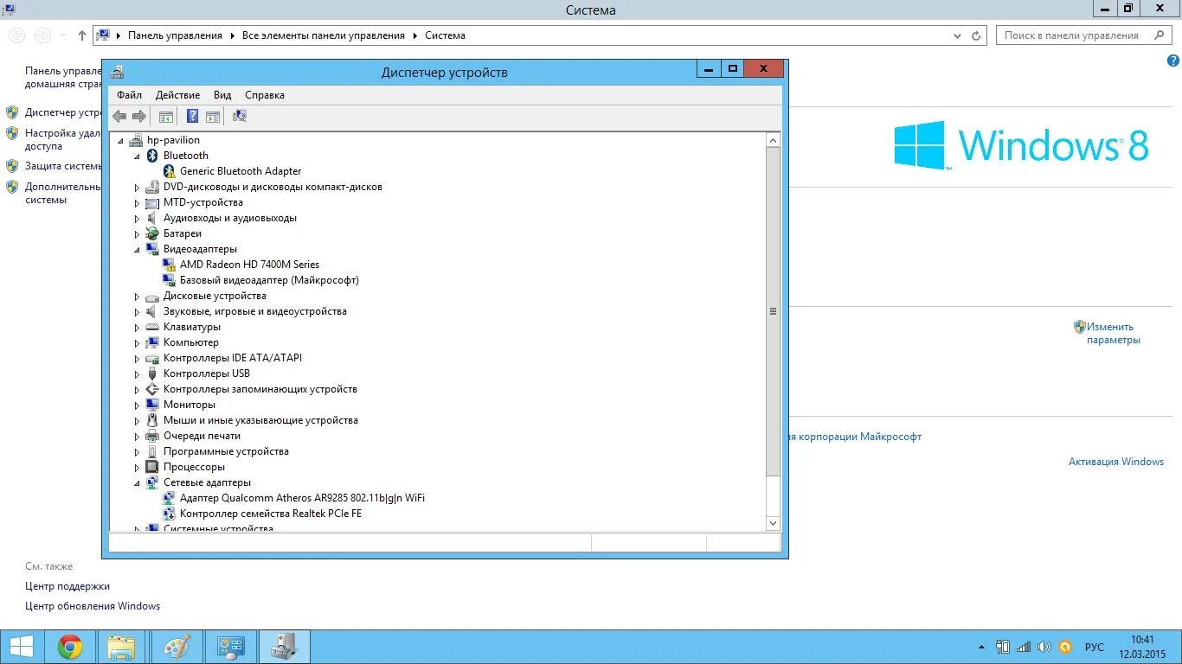Click the network signal tray icon
This screenshot has width=1182, height=664.
(1024, 647)
